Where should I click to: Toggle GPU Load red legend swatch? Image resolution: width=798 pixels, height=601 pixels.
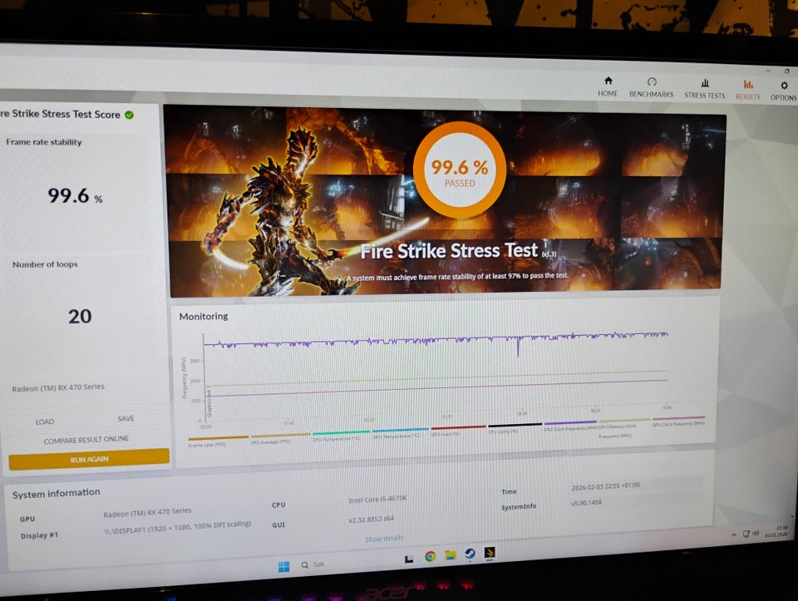pyautogui.click(x=459, y=428)
